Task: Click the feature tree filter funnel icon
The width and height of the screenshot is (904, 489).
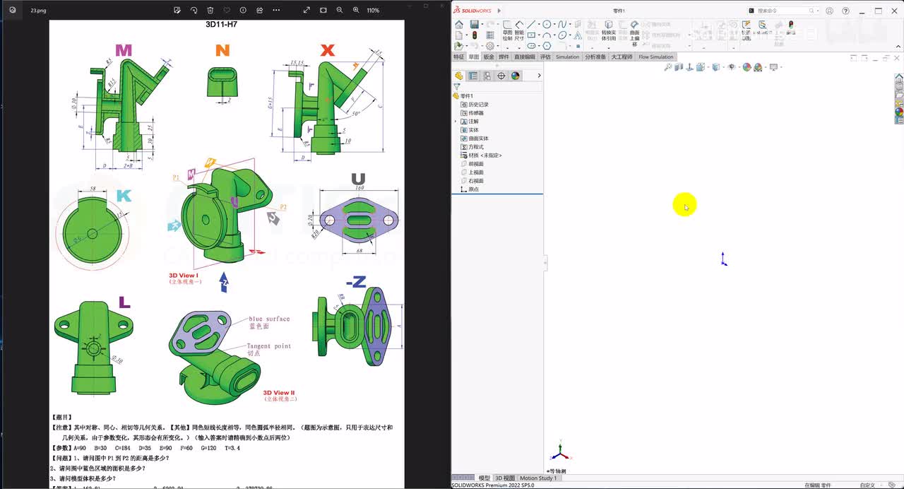Action: pyautogui.click(x=457, y=87)
